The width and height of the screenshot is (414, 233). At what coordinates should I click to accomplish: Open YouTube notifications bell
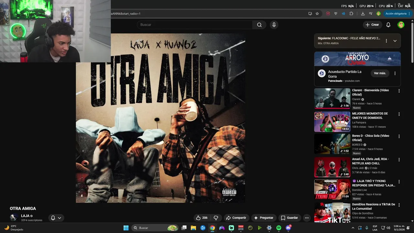[388, 25]
